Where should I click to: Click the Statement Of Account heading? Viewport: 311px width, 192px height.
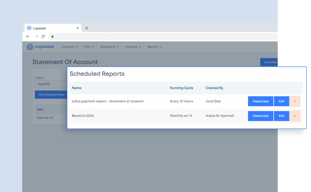click(65, 62)
